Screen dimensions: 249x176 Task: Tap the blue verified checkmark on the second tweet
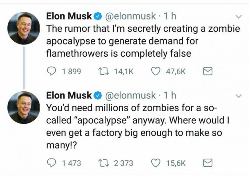(x=98, y=96)
